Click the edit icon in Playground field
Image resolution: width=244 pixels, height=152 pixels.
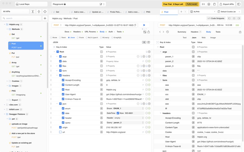click(101, 4)
